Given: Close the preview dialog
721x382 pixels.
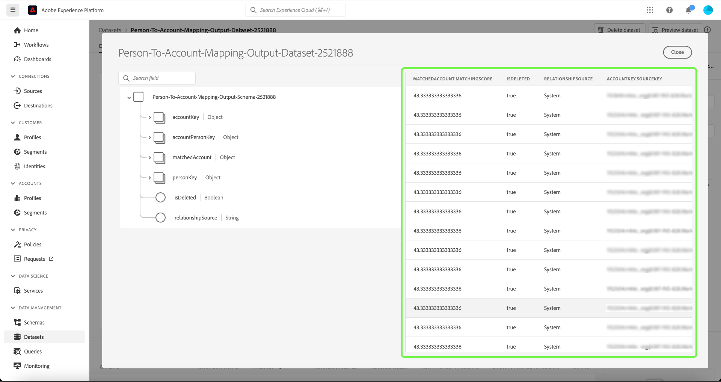Looking at the screenshot, I should click(x=677, y=52).
